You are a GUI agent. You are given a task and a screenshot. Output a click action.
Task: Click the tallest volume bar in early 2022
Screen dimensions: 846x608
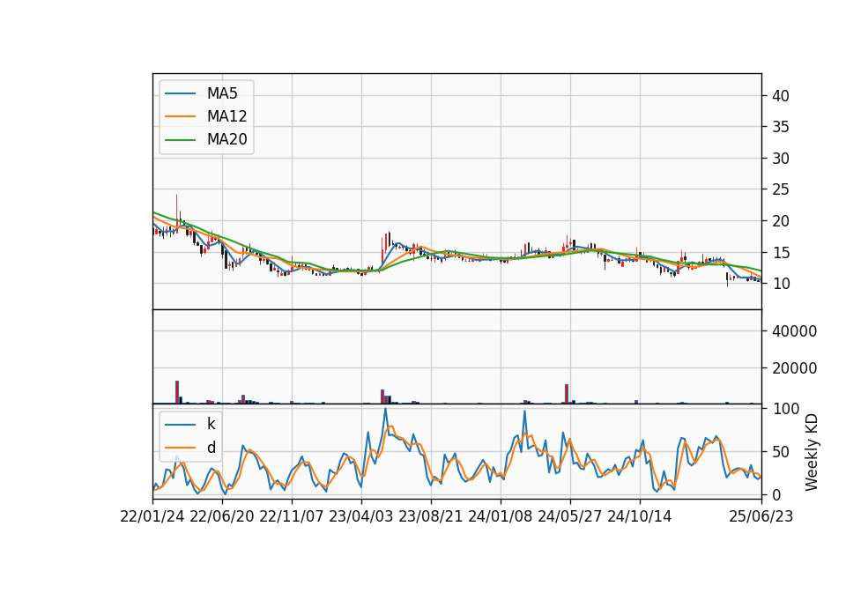(x=177, y=392)
